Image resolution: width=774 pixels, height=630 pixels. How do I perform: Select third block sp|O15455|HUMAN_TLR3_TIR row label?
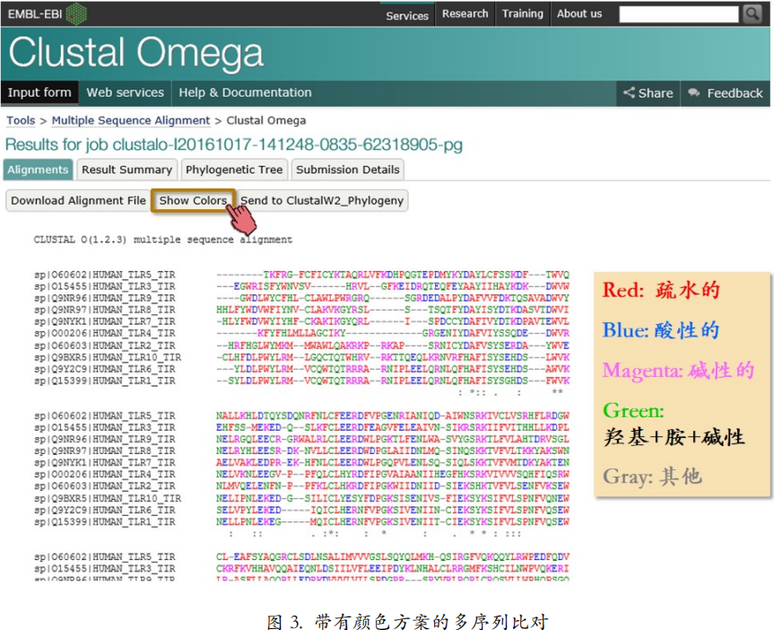pyautogui.click(x=105, y=569)
